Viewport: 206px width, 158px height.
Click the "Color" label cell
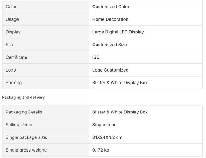coord(11,6)
